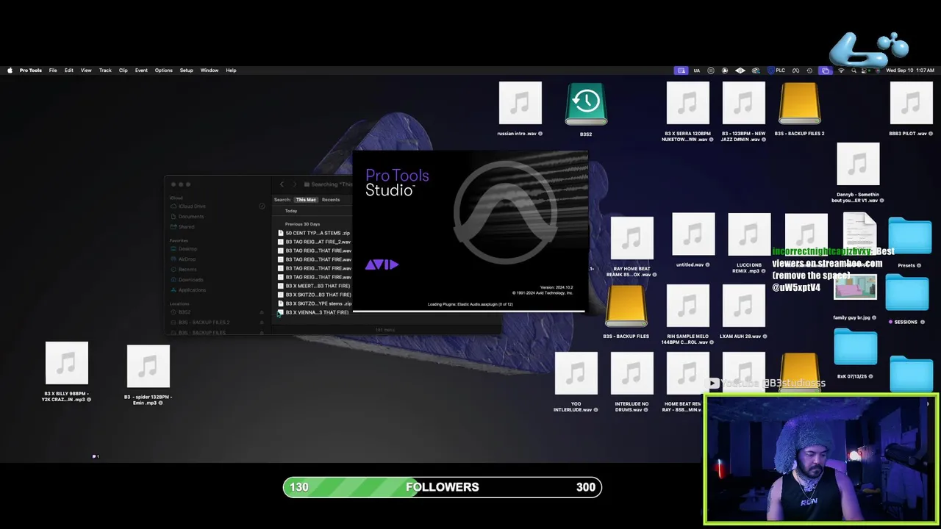
Task: Open AirDrop in Finder sidebar
Action: 187,259
